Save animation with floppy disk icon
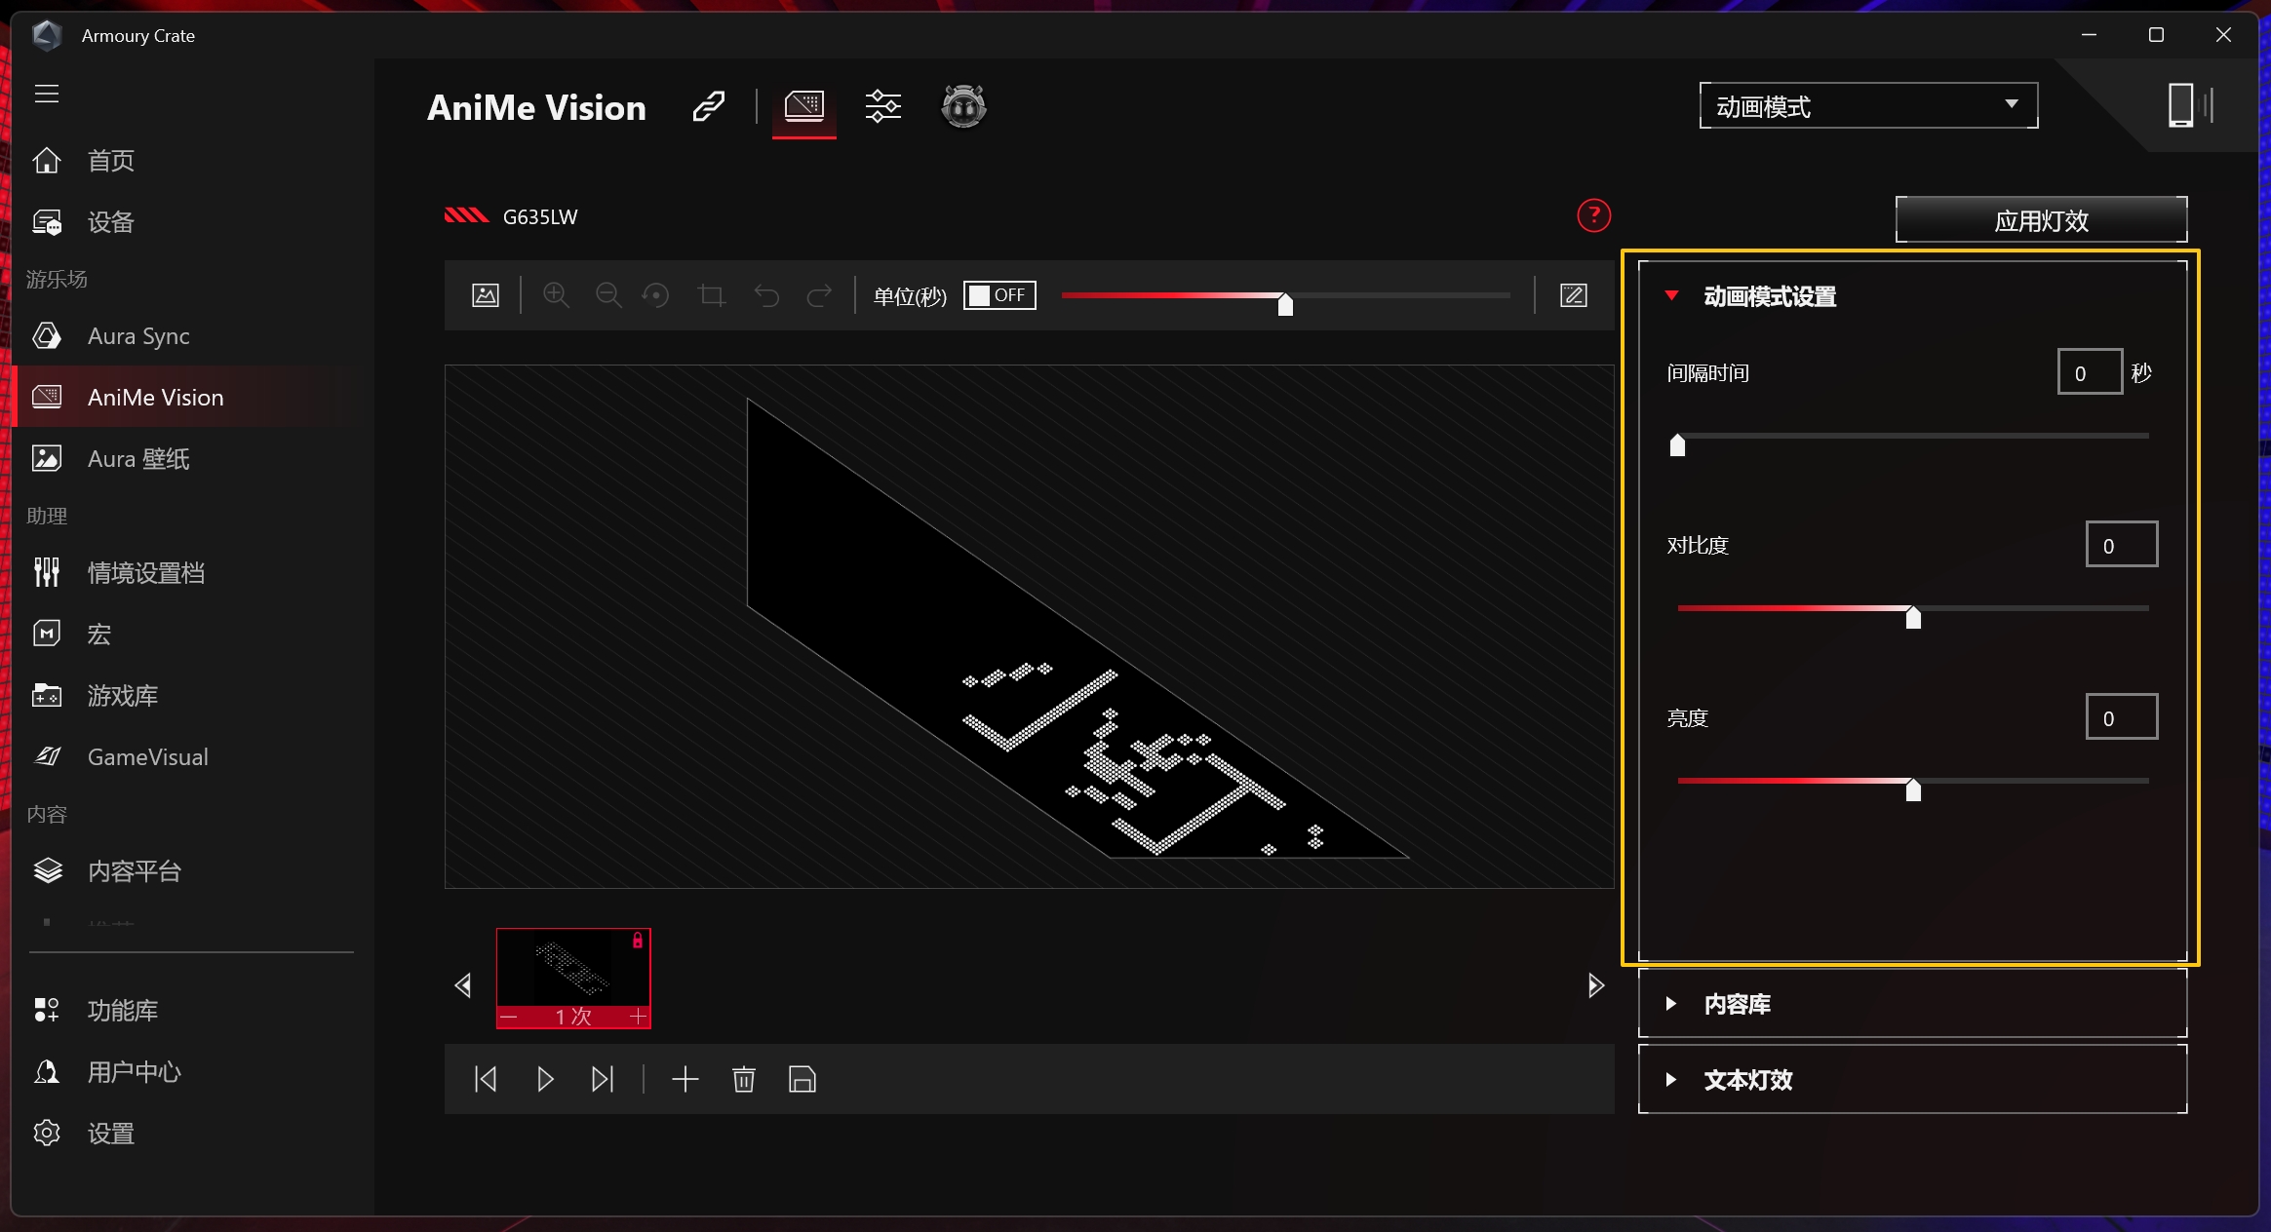 coord(803,1079)
